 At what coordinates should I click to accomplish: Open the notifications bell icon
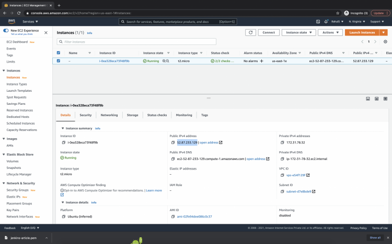[326, 22]
